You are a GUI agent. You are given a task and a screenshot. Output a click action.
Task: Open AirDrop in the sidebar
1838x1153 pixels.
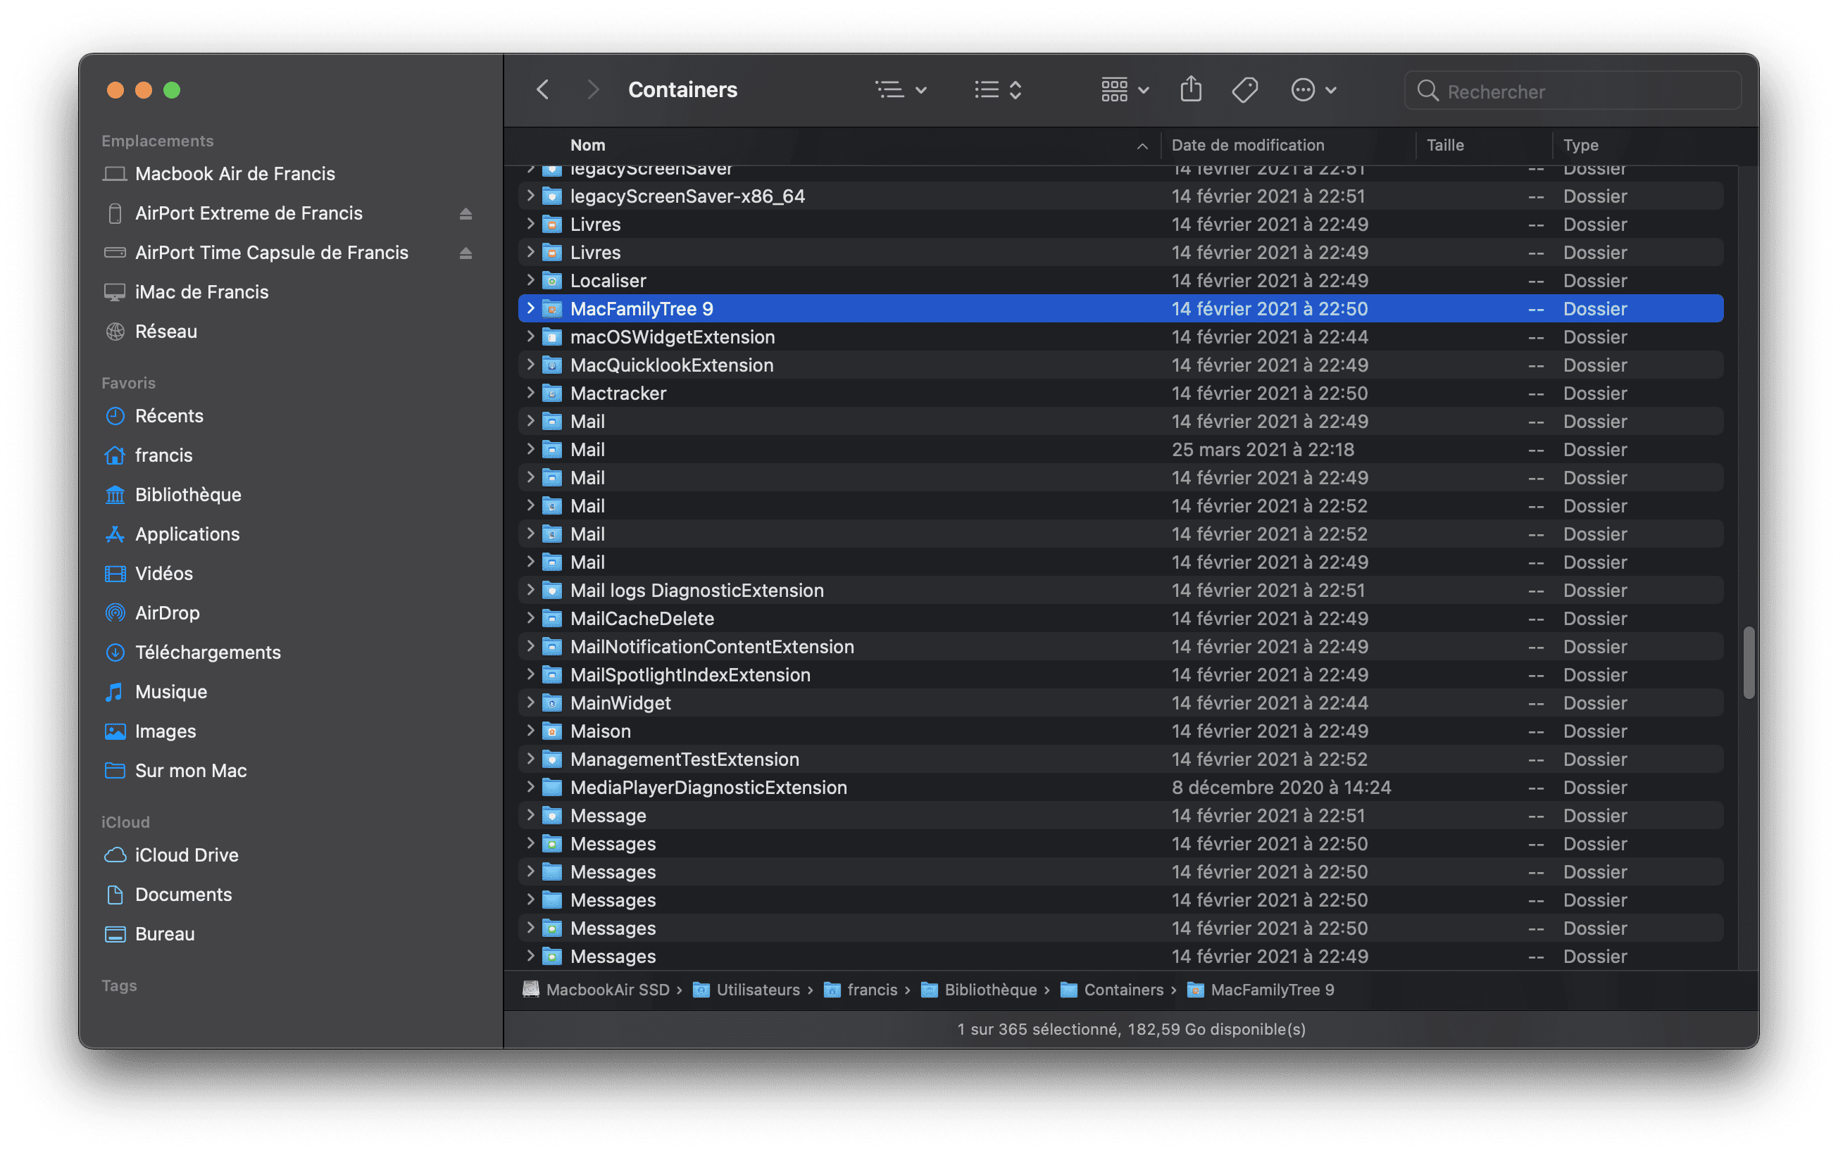(167, 613)
